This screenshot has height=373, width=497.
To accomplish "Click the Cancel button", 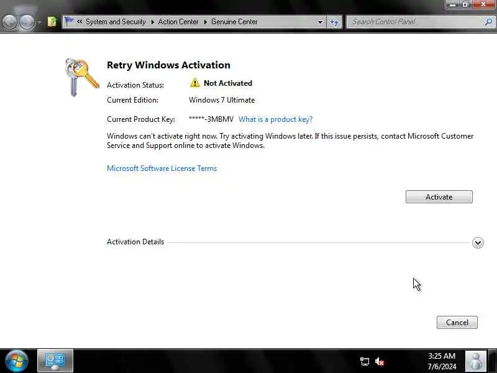I will (x=457, y=322).
